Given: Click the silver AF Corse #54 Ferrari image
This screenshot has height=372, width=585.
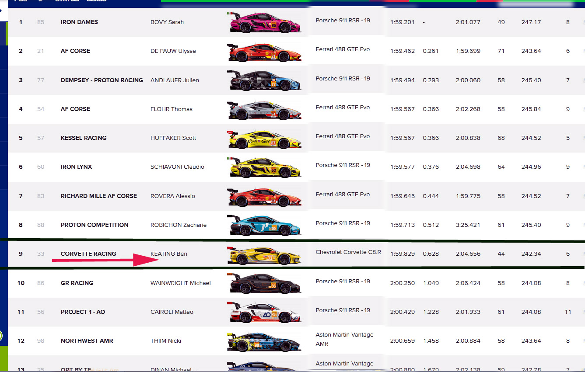Looking at the screenshot, I should 264,110.
